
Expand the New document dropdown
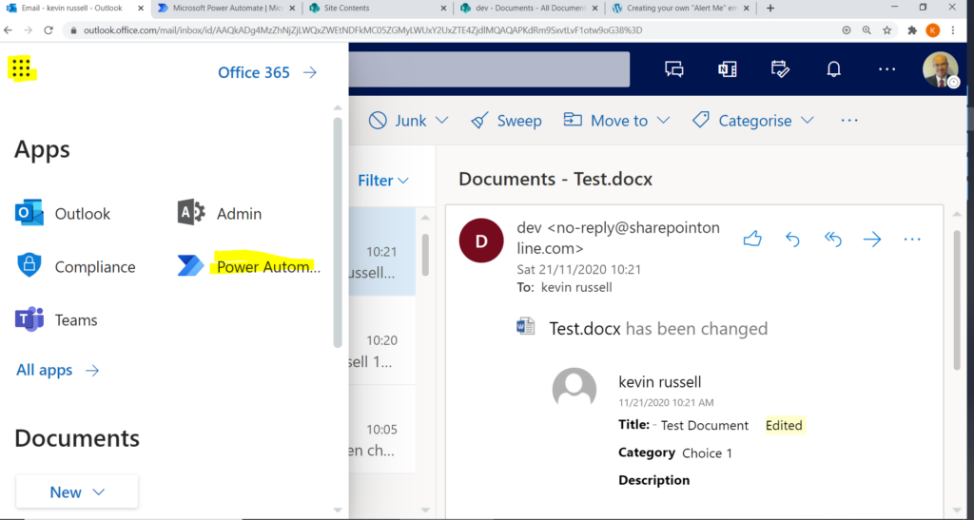click(77, 492)
